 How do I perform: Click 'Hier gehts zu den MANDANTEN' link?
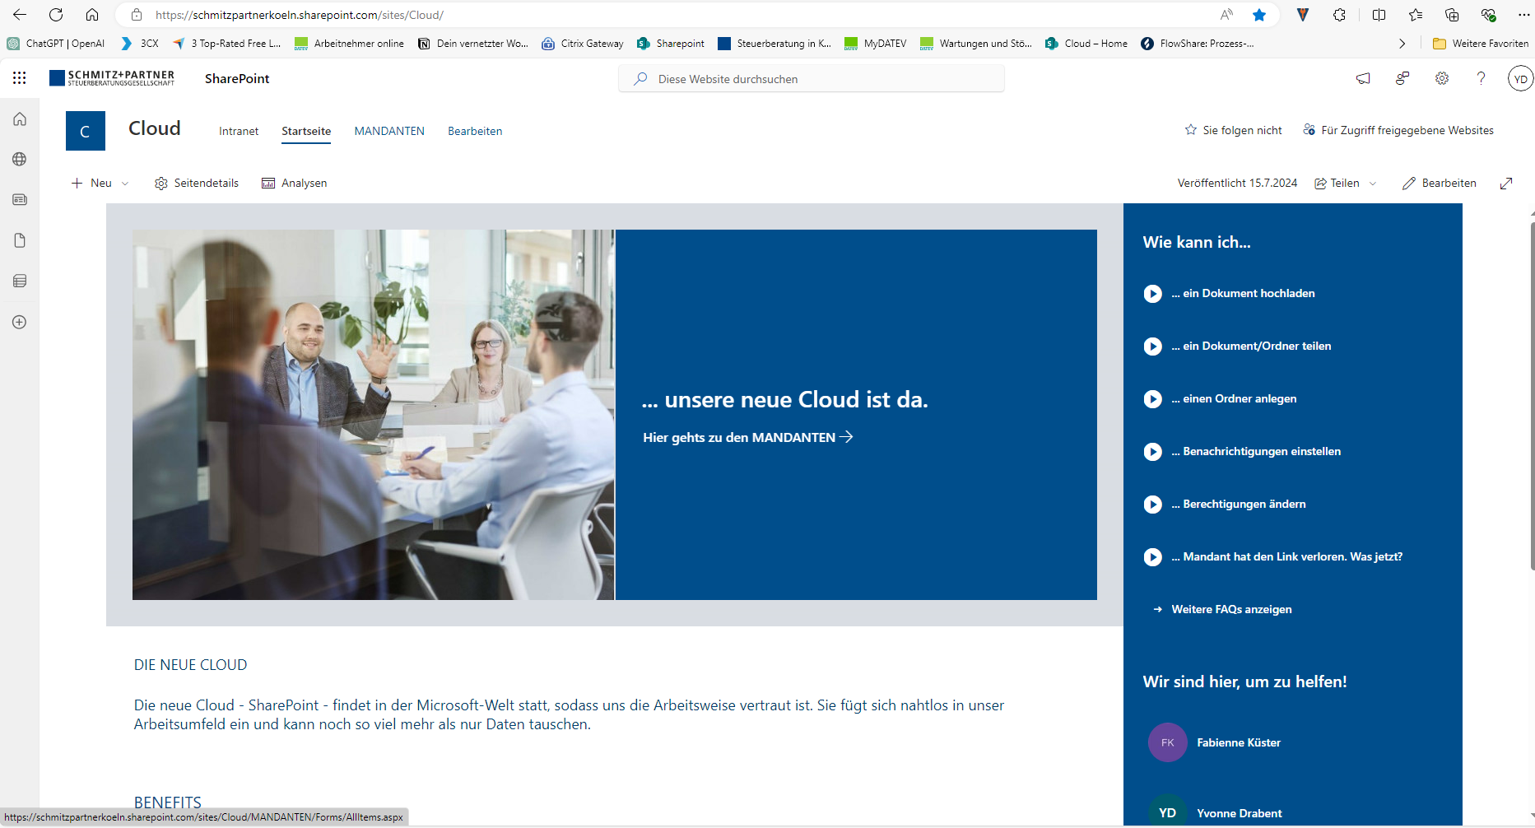click(x=747, y=437)
